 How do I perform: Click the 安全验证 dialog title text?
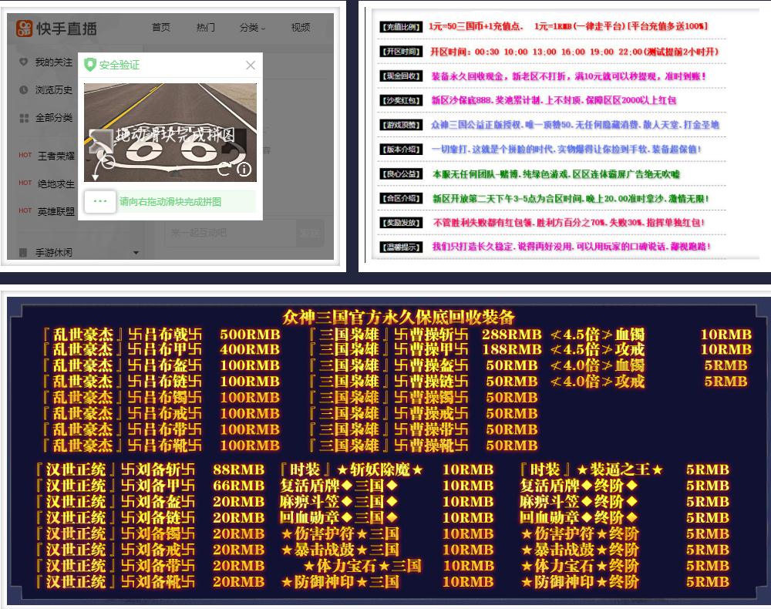point(120,65)
